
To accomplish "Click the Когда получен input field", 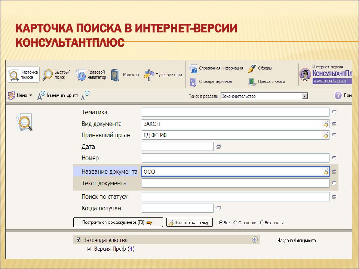I will tap(177, 208).
